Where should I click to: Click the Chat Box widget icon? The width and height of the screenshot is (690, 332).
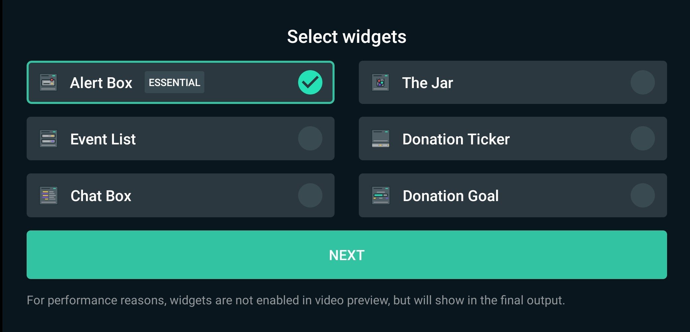point(48,195)
